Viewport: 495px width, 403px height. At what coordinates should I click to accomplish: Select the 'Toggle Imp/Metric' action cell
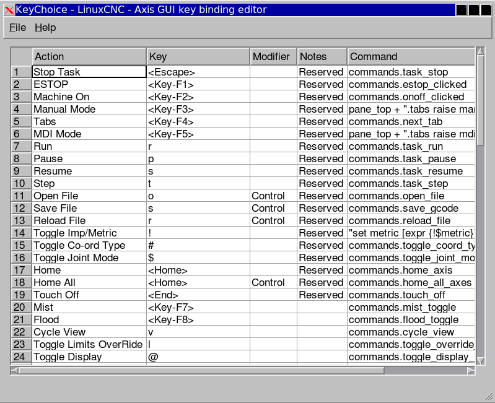[89, 233]
